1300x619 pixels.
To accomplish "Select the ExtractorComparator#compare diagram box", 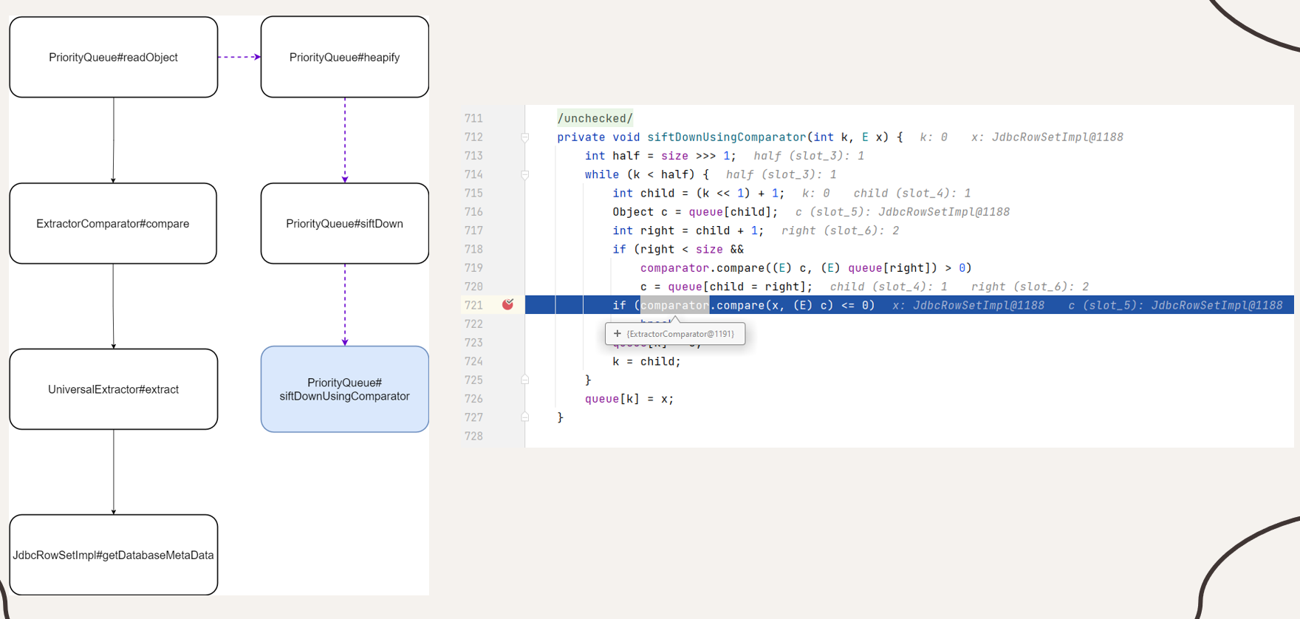I will (113, 223).
